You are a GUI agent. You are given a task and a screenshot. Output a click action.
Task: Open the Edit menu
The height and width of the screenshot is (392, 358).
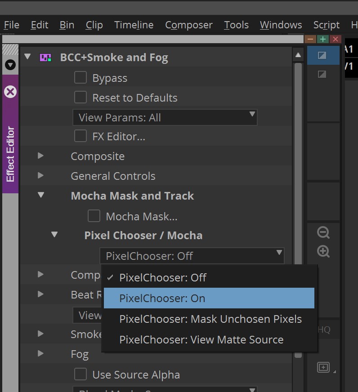[x=40, y=25]
